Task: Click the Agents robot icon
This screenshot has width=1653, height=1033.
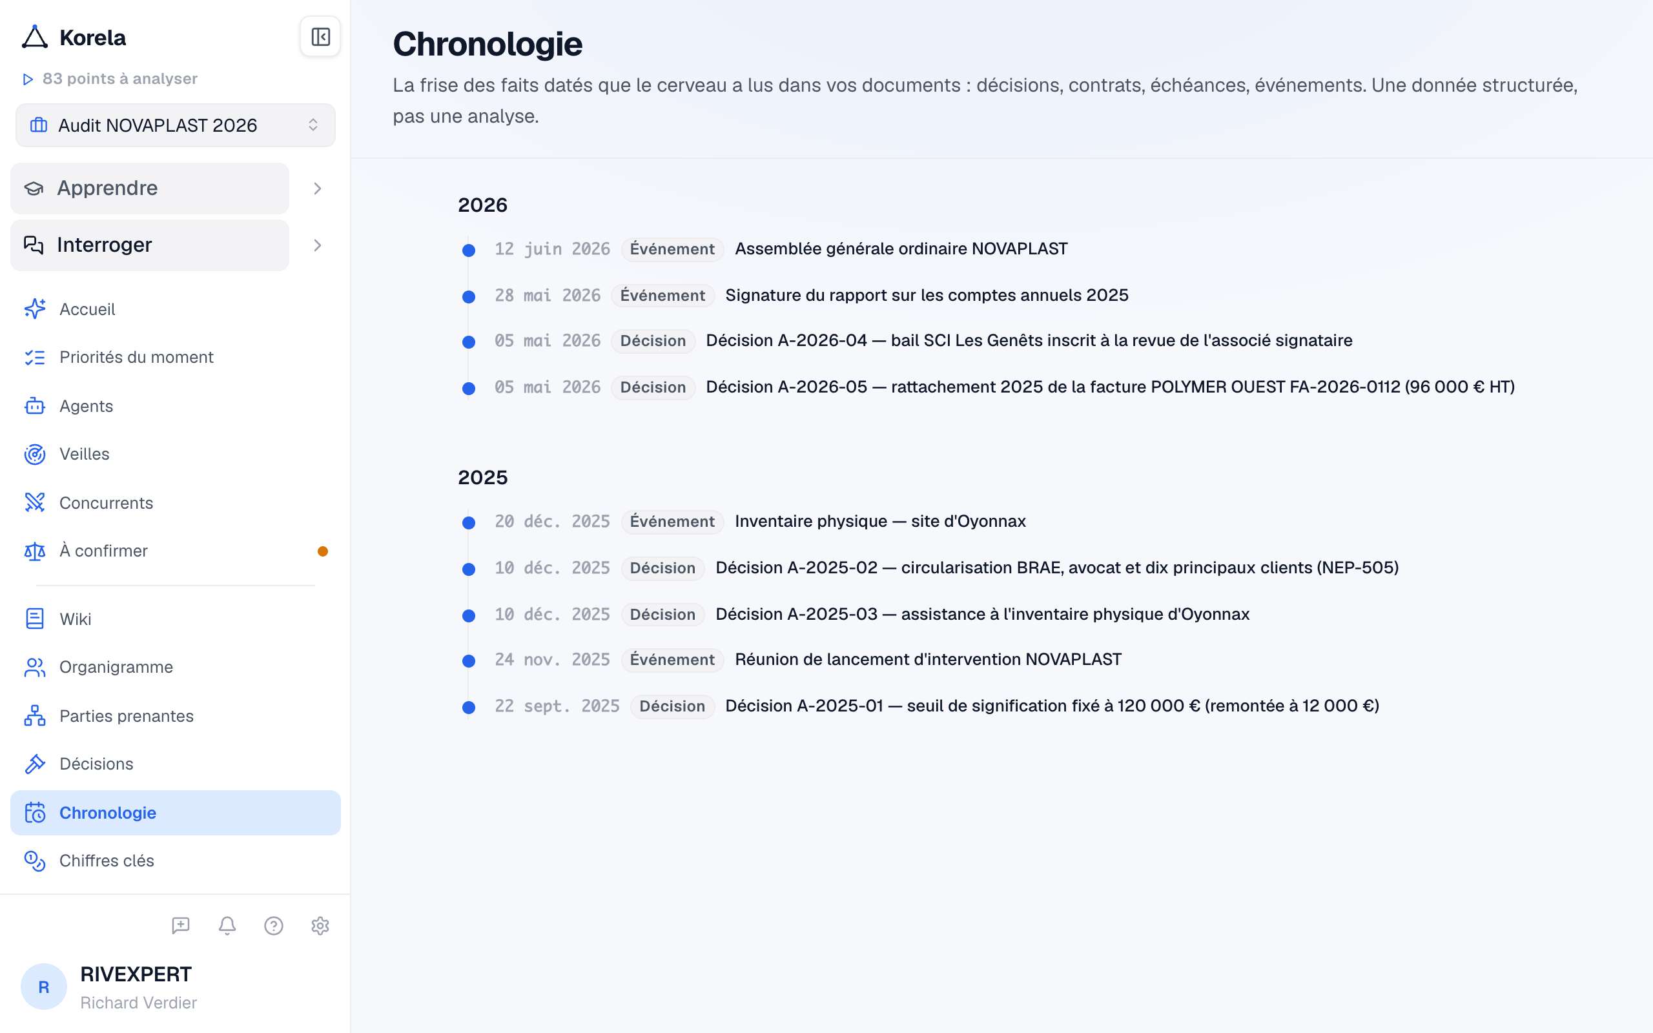Action: pyautogui.click(x=35, y=406)
